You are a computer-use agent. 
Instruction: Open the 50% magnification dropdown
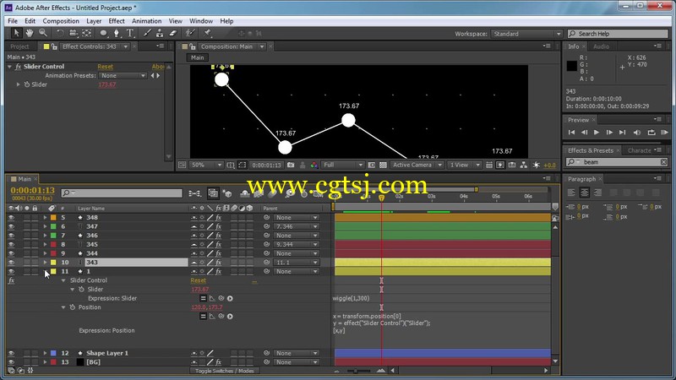pos(206,165)
